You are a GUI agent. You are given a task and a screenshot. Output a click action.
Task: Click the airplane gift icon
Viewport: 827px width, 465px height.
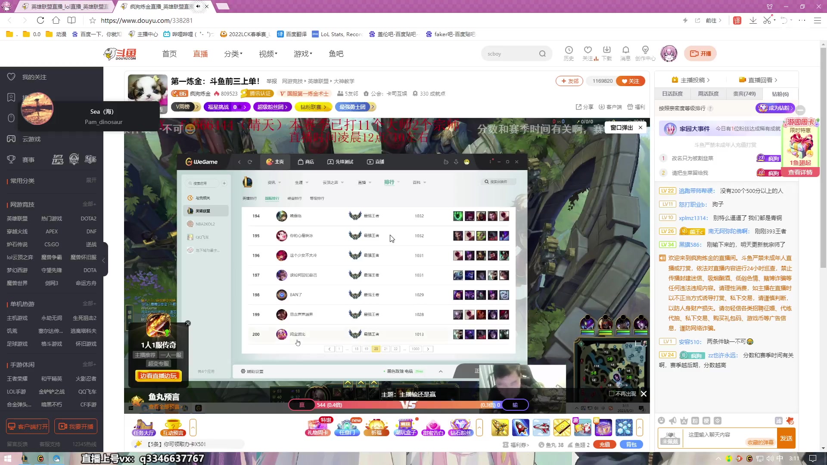click(x=541, y=428)
